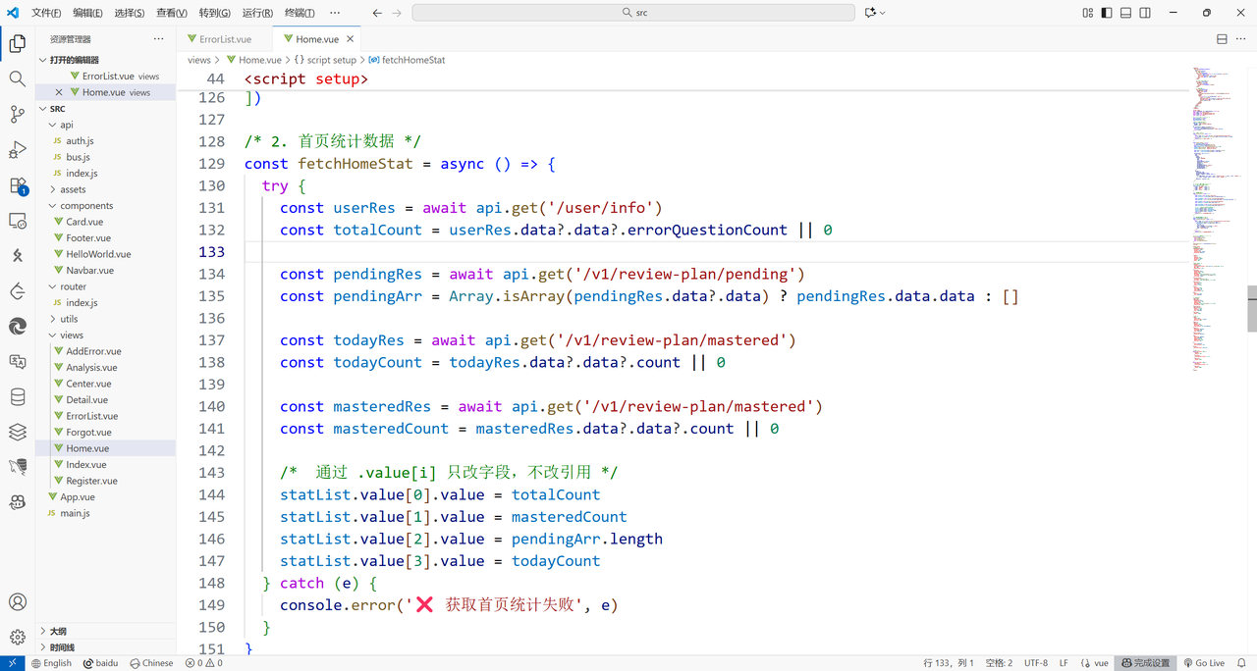Click the notifications bell icon

1242,663
